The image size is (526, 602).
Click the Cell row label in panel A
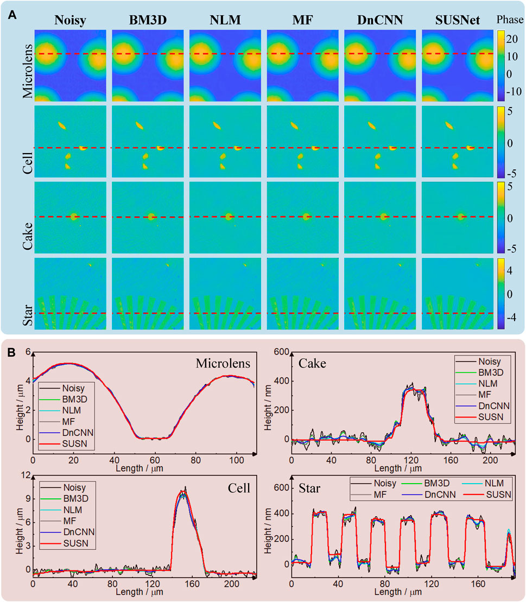[x=27, y=163]
